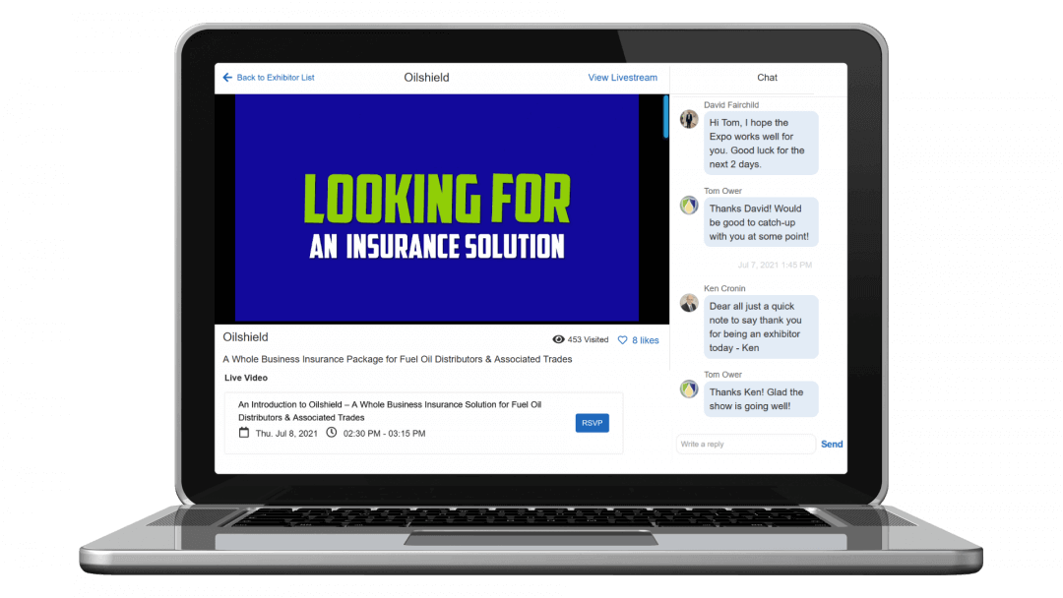Select the Chat panel header

767,78
